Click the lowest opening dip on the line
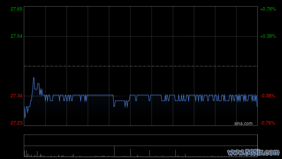The height and width of the screenshot is (159, 282). (25, 117)
